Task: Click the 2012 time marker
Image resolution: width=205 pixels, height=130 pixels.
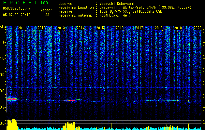Action: 41,28
